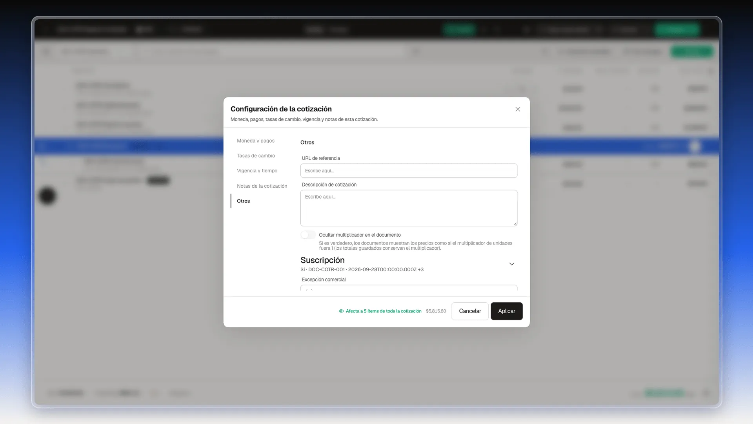The width and height of the screenshot is (753, 424).
Task: Click the Suscripción heading
Action: point(322,260)
